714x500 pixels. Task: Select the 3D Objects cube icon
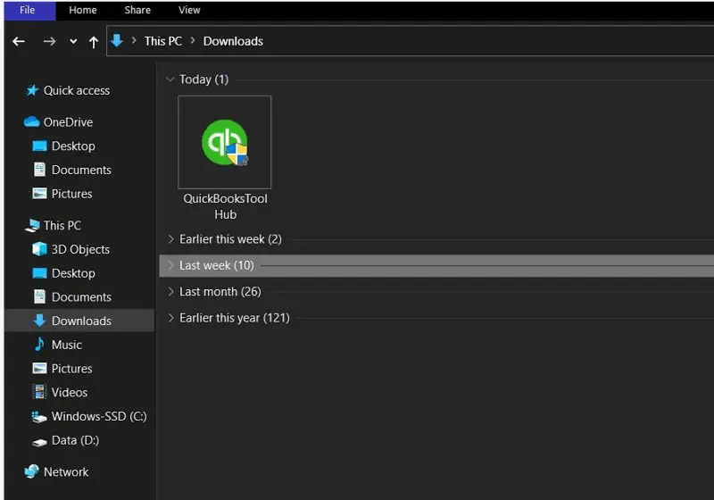tap(39, 249)
